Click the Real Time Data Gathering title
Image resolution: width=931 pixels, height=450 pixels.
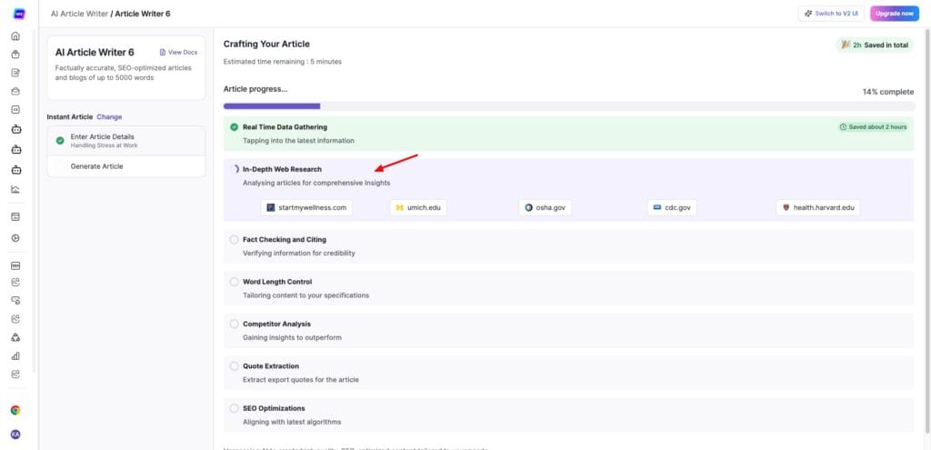coord(285,127)
